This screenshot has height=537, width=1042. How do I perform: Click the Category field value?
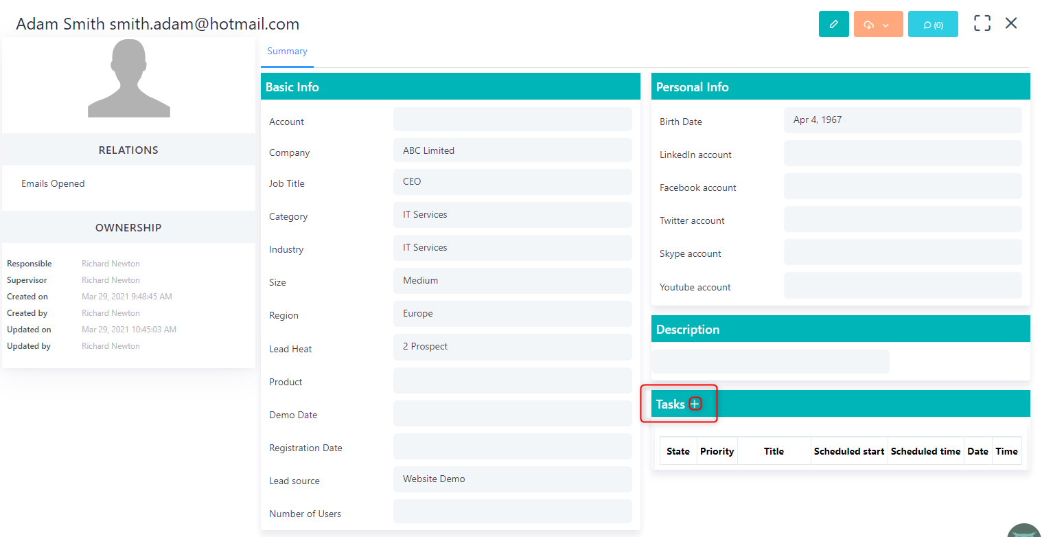coord(512,215)
